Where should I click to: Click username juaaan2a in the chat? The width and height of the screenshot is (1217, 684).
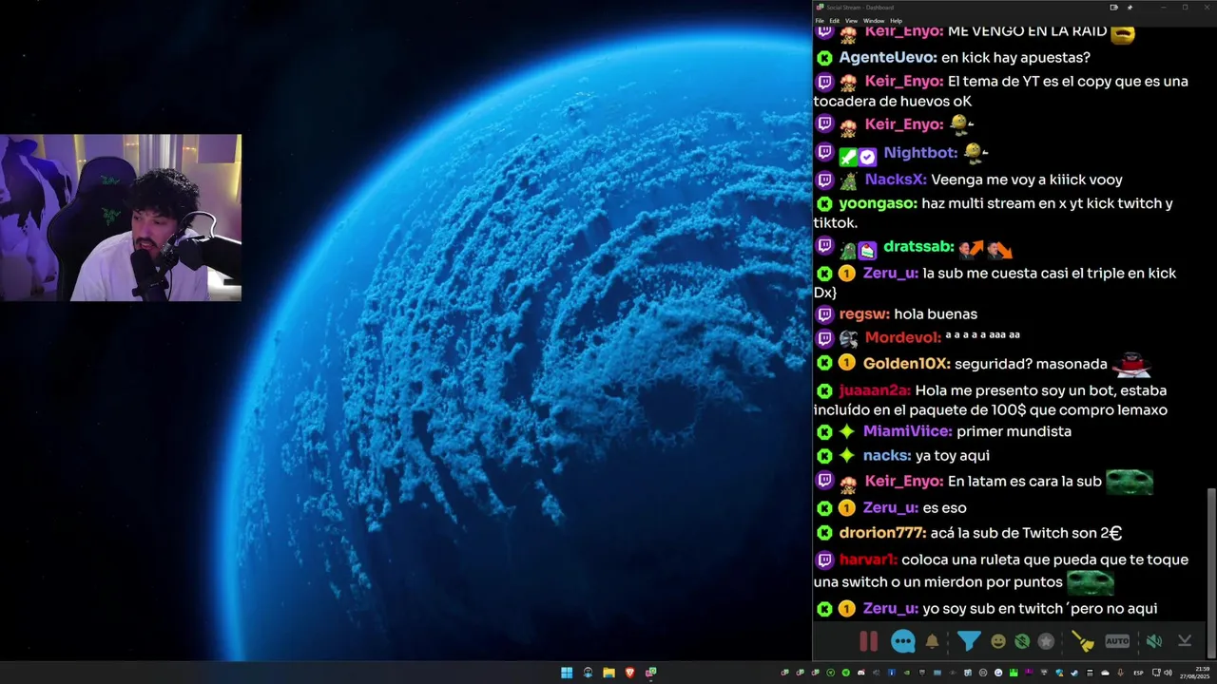pyautogui.click(x=875, y=390)
